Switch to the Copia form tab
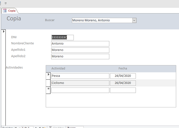 point(12,11)
